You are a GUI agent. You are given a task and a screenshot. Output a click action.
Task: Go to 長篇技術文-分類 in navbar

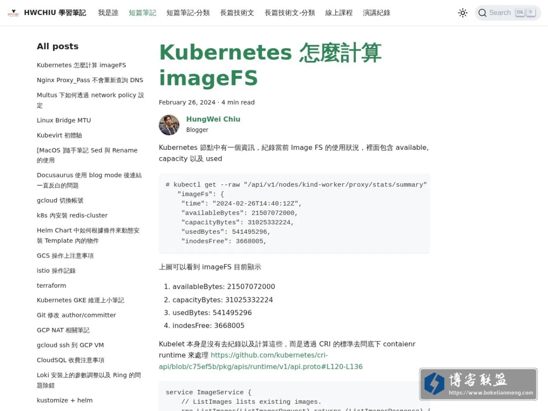pos(290,13)
